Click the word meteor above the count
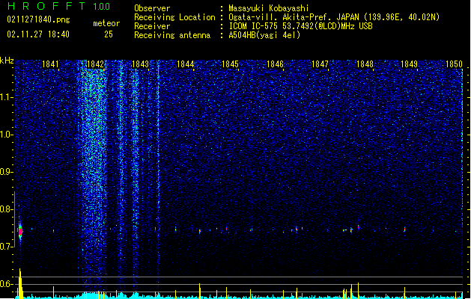Screen dimensions: 471x299 click(x=106, y=23)
